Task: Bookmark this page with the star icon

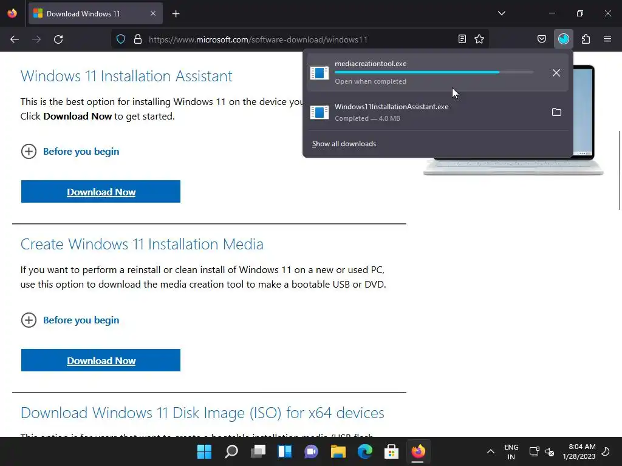Action: click(479, 39)
